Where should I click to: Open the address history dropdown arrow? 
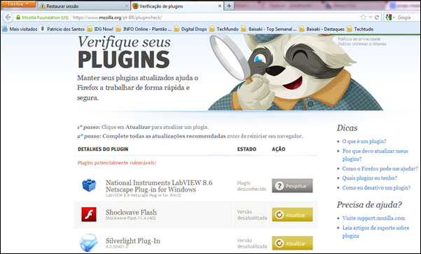click(371, 18)
